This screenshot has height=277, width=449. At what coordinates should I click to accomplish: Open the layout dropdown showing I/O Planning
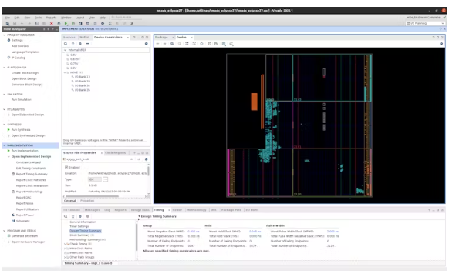pyautogui.click(x=426, y=23)
